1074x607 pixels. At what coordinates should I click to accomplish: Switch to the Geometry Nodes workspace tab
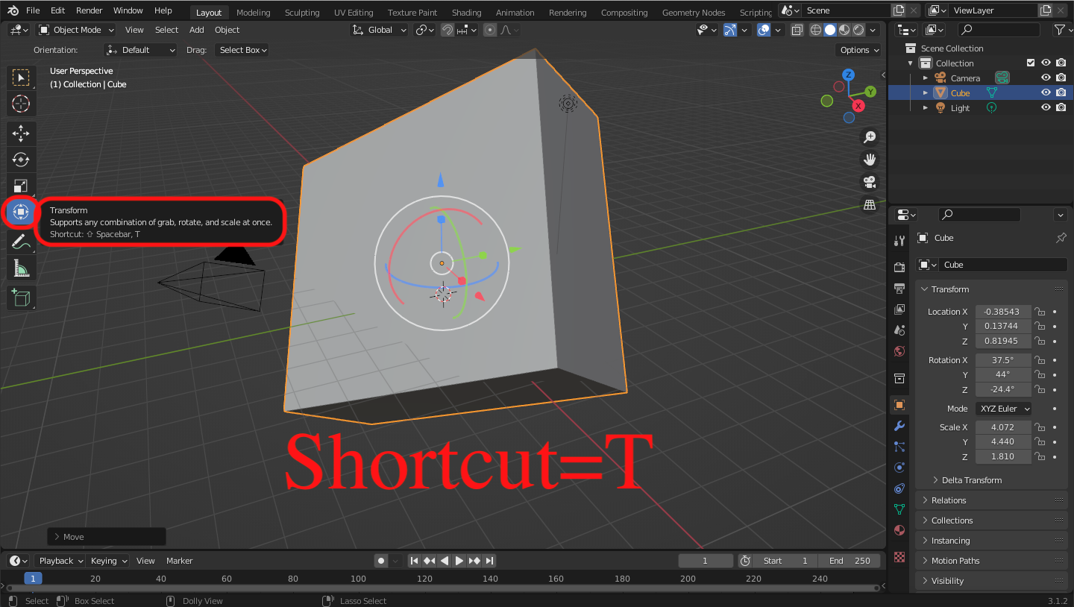tap(694, 13)
